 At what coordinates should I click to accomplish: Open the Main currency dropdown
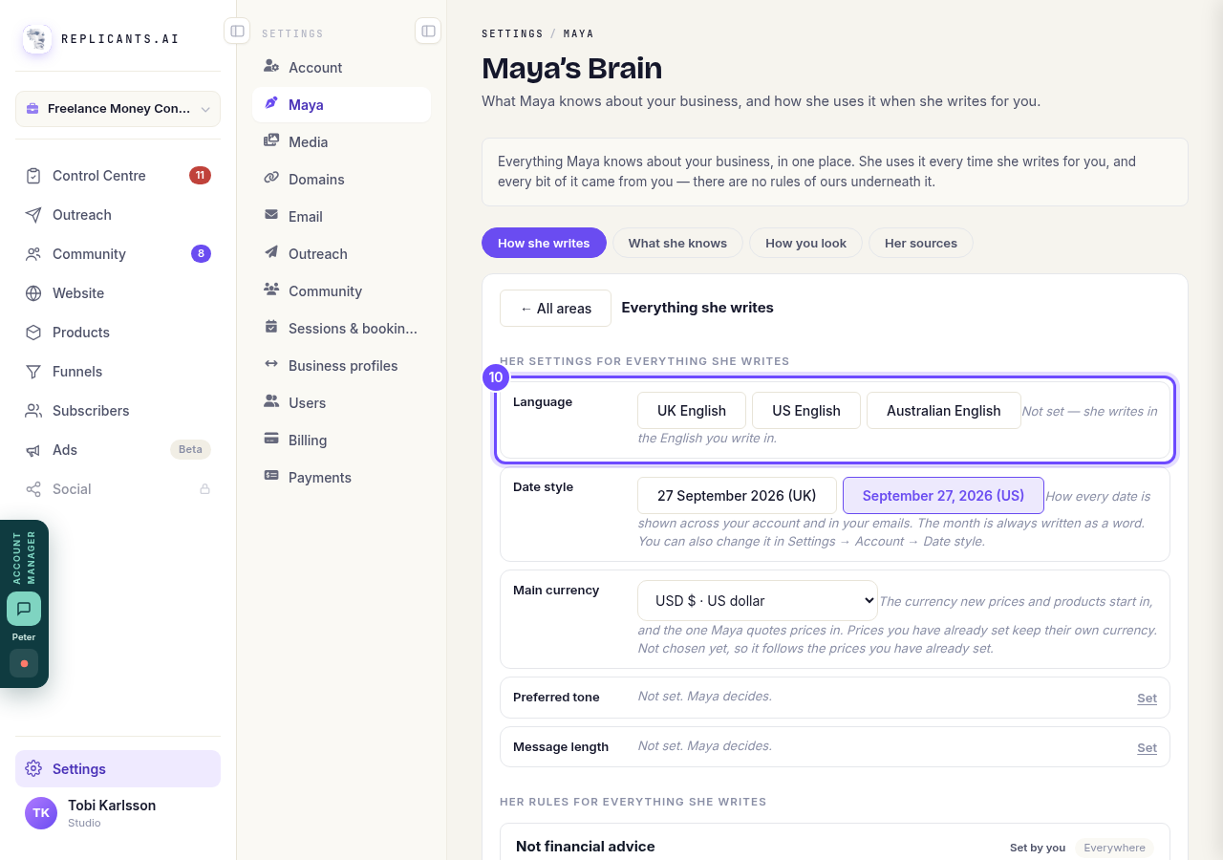coord(758,601)
